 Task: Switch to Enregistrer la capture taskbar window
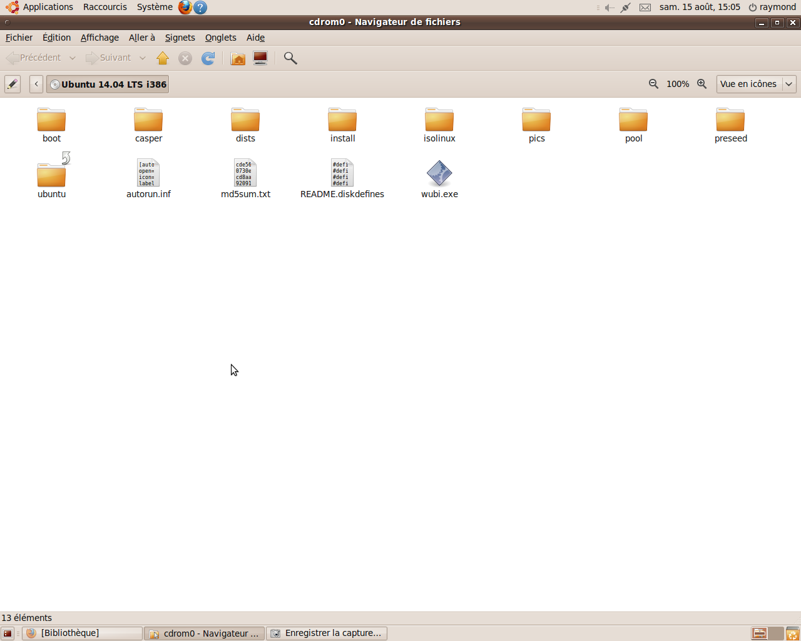[327, 633]
